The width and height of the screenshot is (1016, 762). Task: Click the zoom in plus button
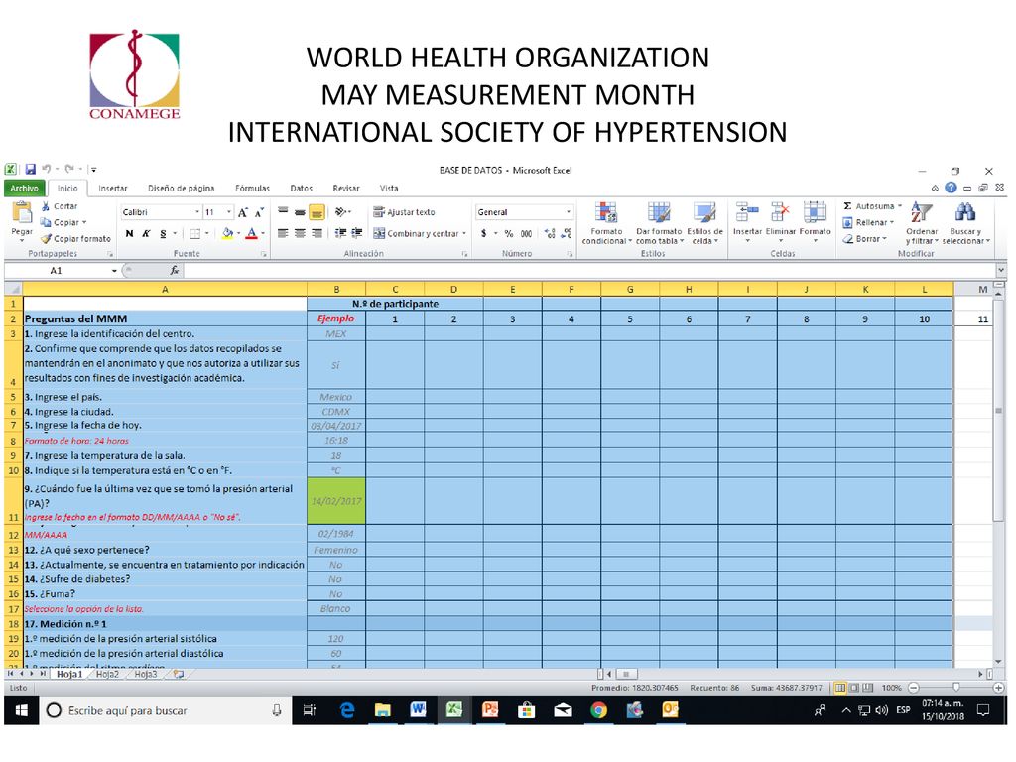[998, 688]
